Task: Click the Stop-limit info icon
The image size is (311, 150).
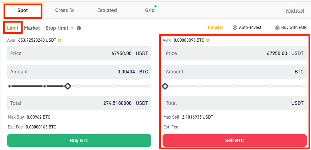Action: coord(79,28)
